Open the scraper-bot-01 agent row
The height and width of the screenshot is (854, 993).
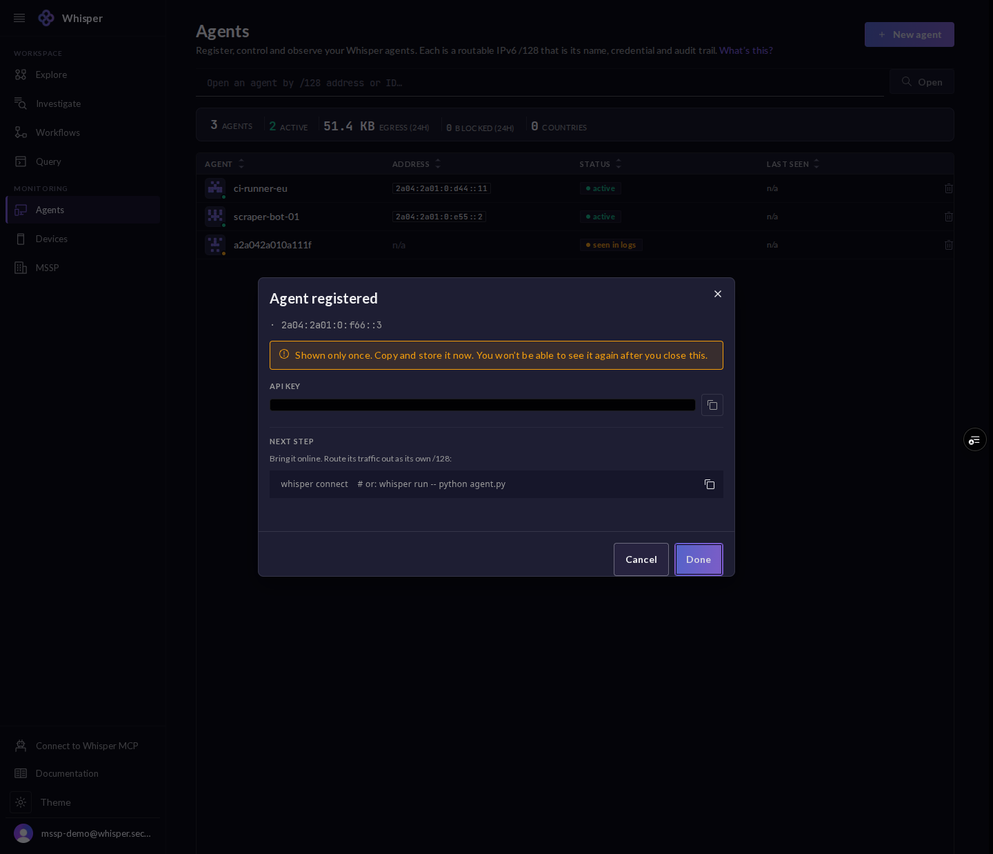(575, 217)
